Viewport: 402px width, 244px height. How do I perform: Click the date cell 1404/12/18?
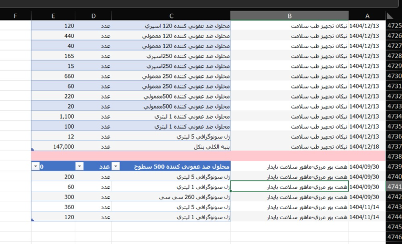click(x=367, y=147)
